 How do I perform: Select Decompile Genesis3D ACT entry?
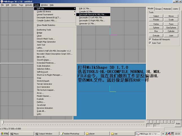(55, 17)
